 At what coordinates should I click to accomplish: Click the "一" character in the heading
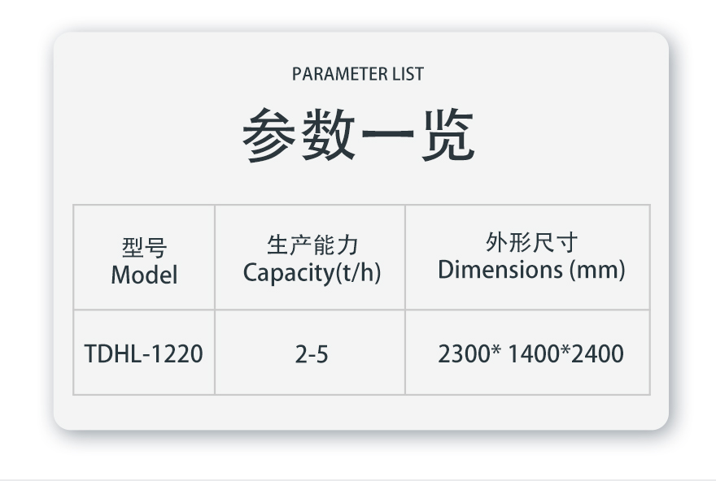click(386, 135)
